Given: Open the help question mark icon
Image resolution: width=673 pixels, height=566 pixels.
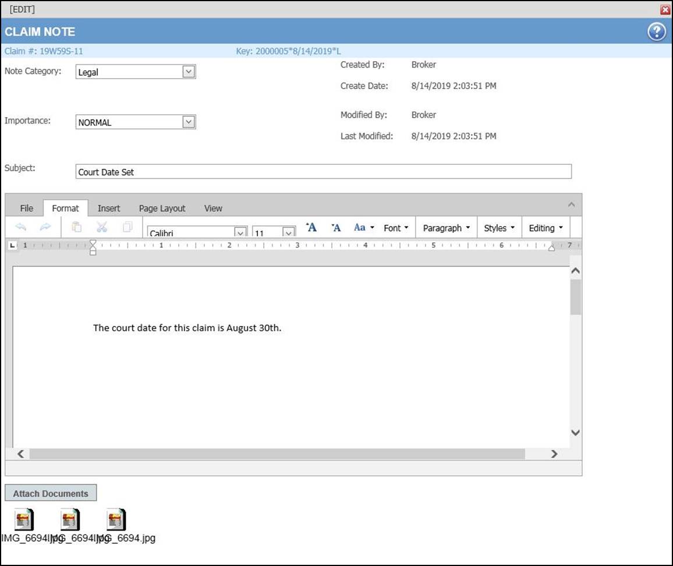Looking at the screenshot, I should click(656, 32).
